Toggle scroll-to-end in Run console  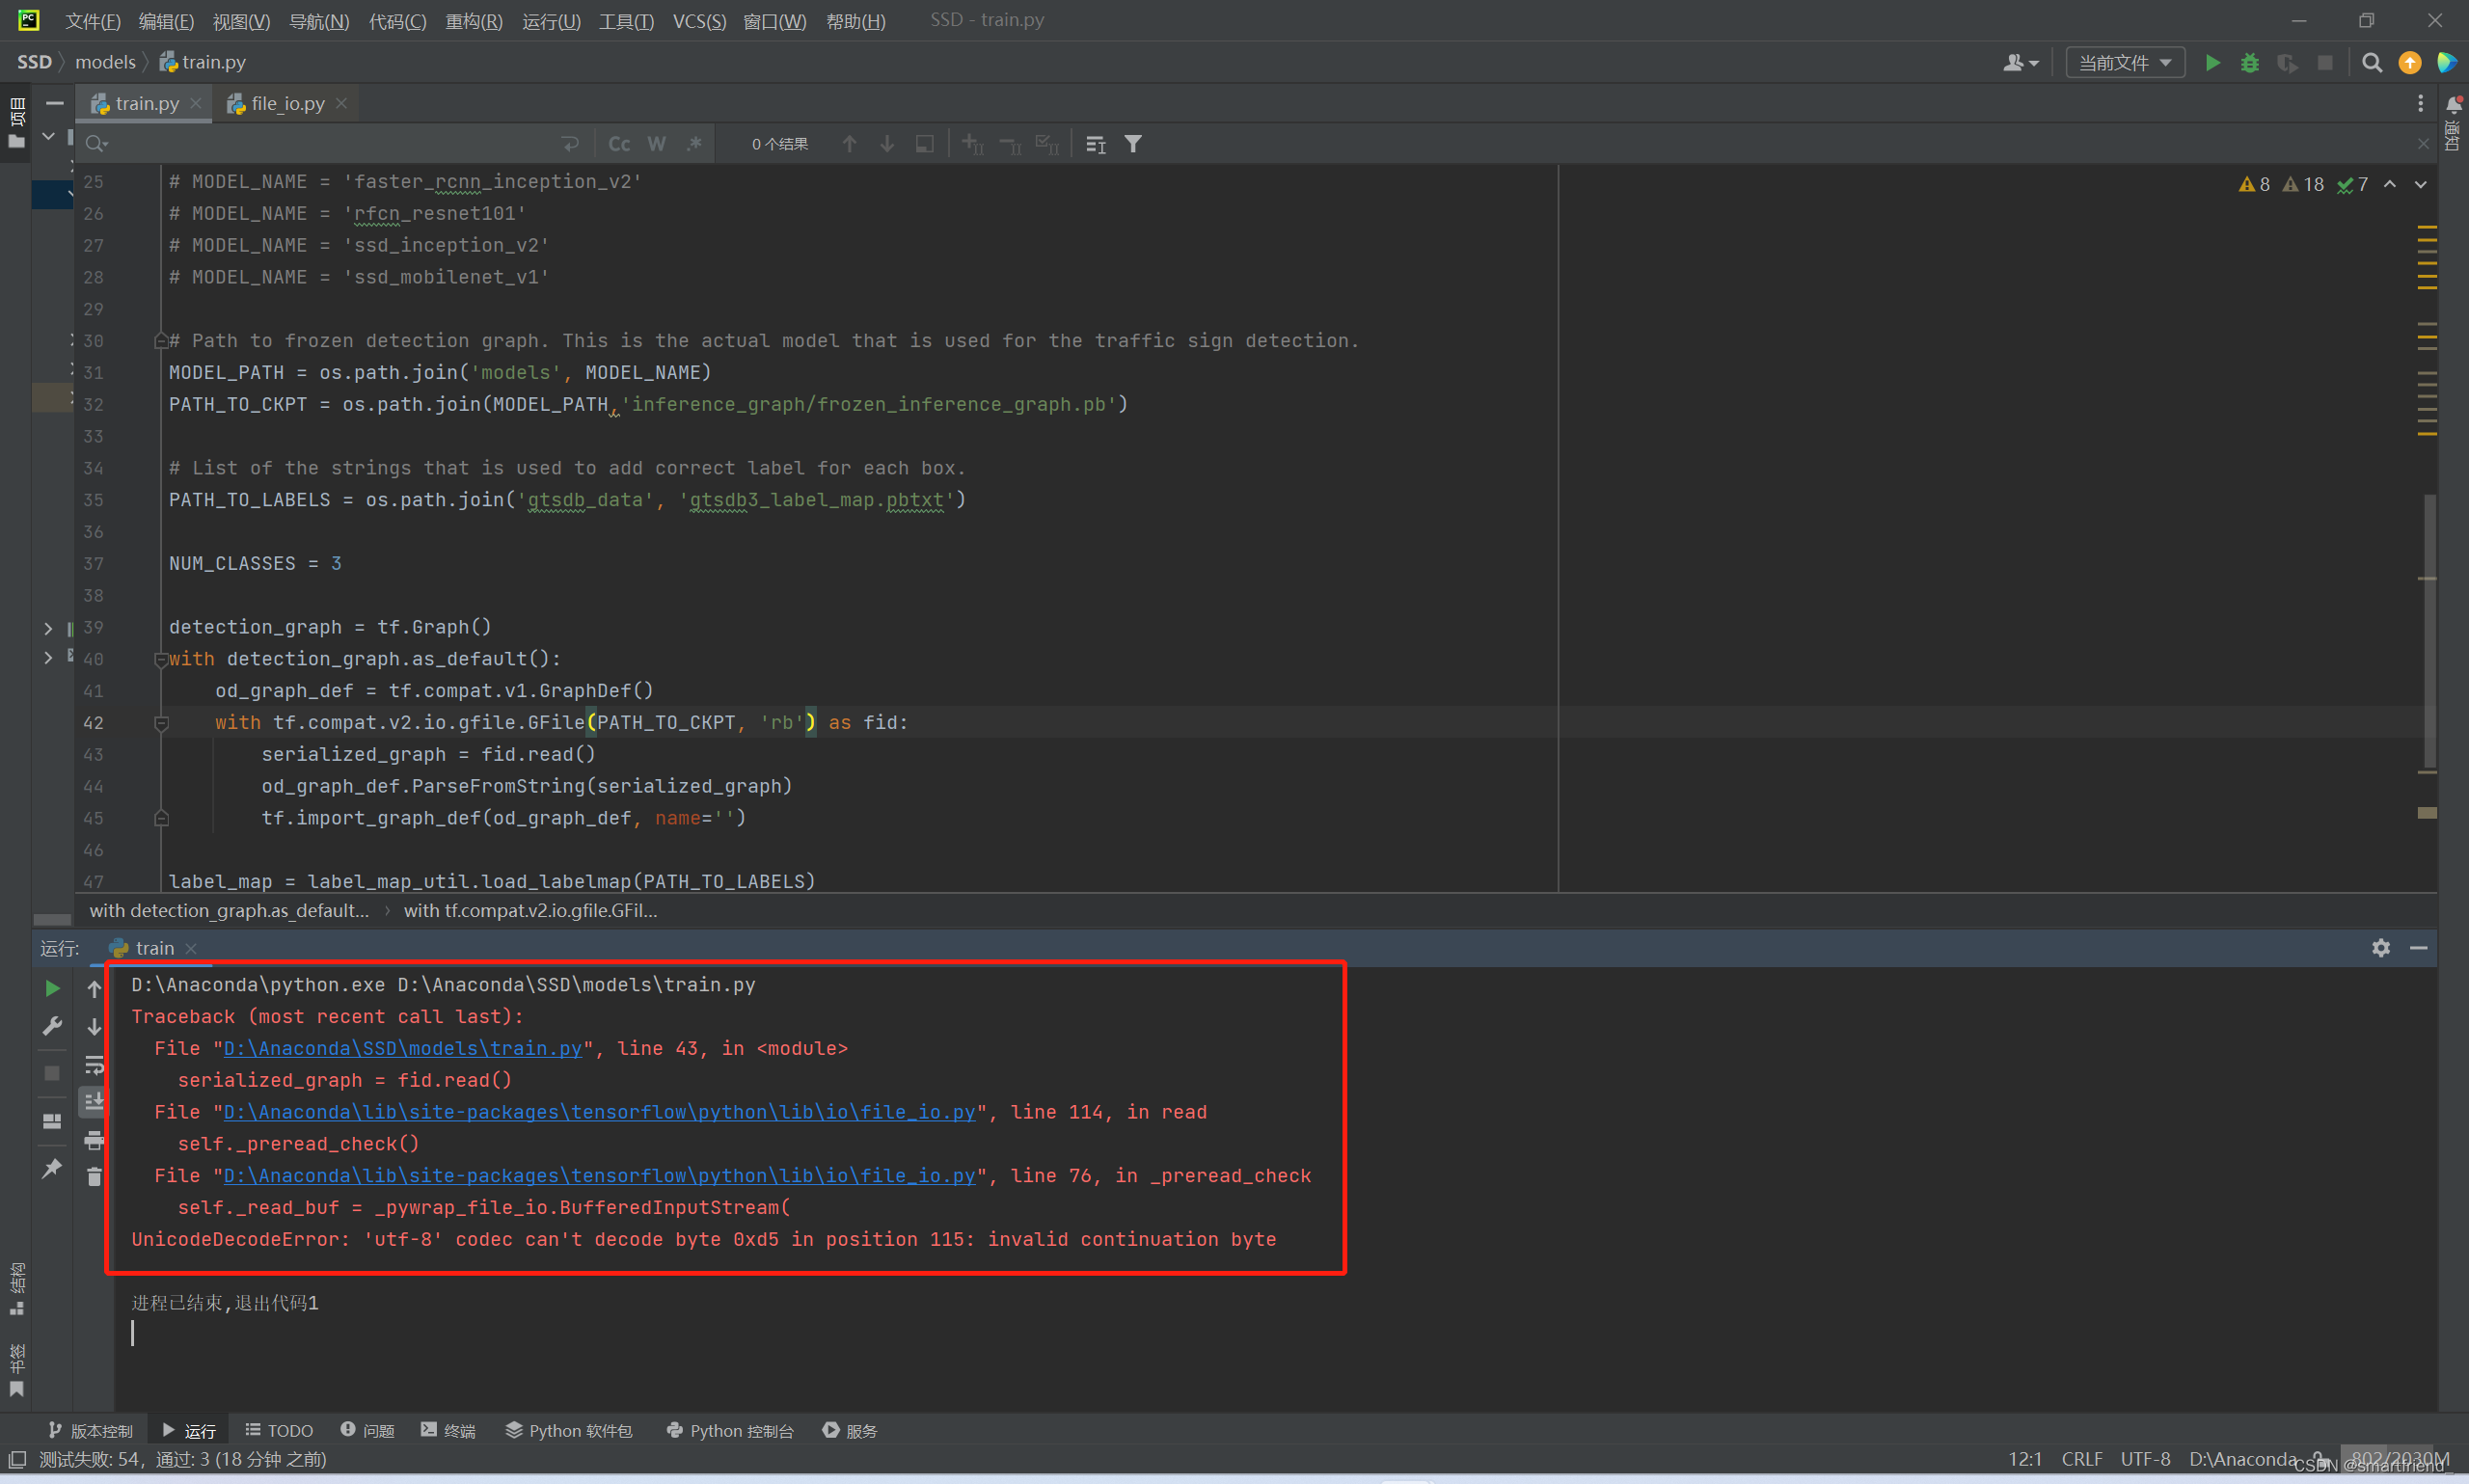(x=94, y=1102)
